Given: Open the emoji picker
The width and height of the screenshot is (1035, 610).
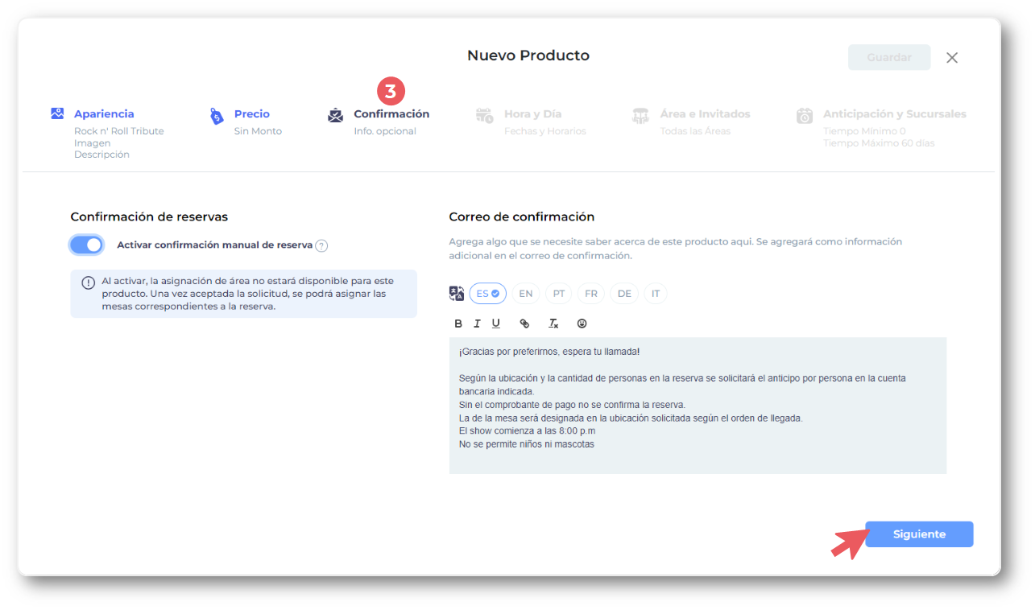Looking at the screenshot, I should pyautogui.click(x=582, y=324).
